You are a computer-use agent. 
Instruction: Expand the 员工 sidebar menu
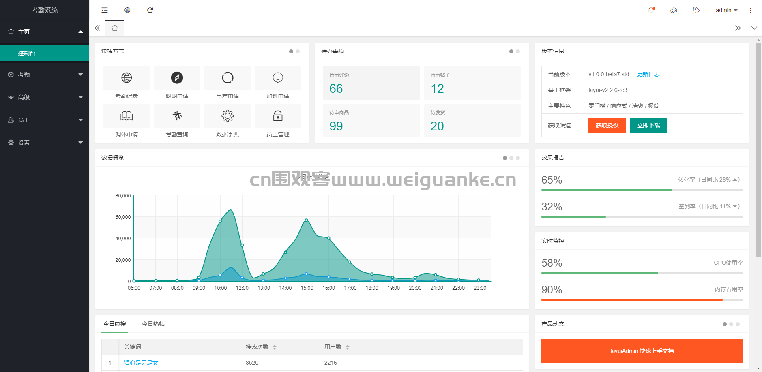coord(45,120)
